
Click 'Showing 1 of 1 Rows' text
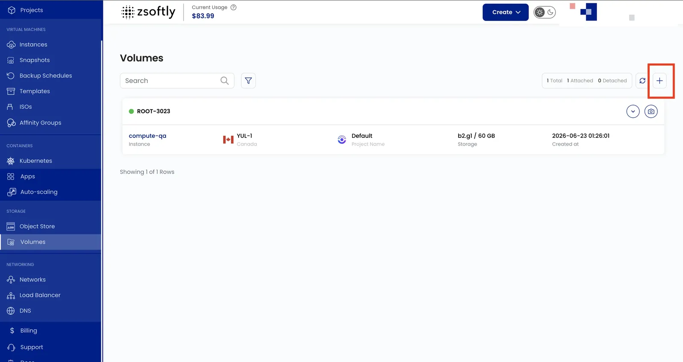coord(147,172)
